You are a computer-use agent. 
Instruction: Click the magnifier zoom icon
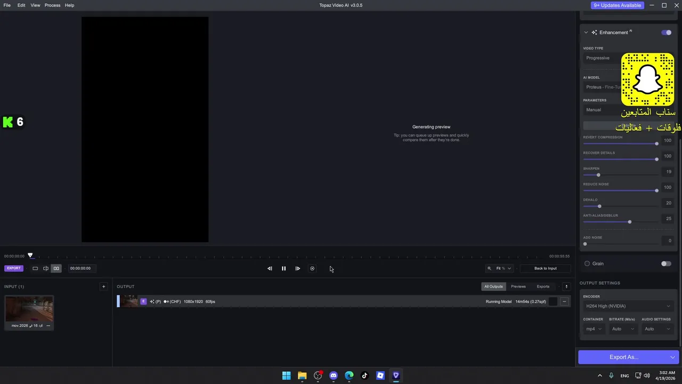tap(489, 268)
